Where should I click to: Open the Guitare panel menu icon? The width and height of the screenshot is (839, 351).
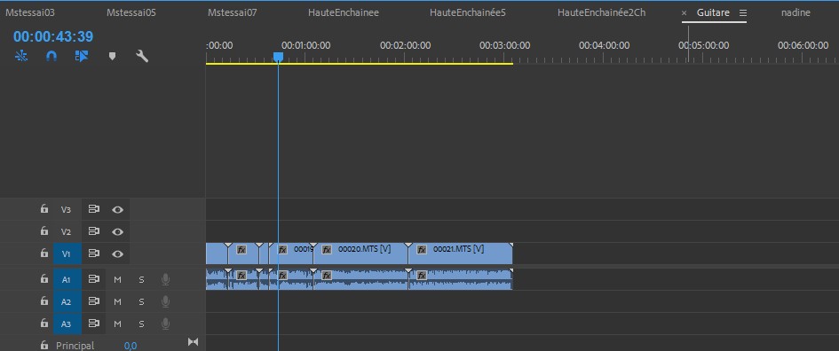pyautogui.click(x=743, y=12)
